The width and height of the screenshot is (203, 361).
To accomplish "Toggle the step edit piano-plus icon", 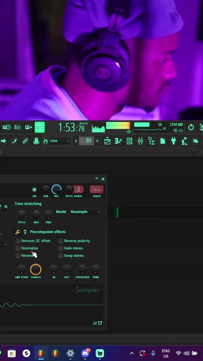I will pyautogui.click(x=29, y=127).
